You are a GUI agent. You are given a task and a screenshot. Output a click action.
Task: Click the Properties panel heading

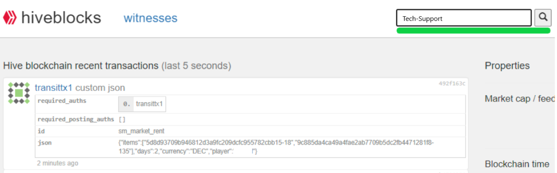[x=507, y=65]
